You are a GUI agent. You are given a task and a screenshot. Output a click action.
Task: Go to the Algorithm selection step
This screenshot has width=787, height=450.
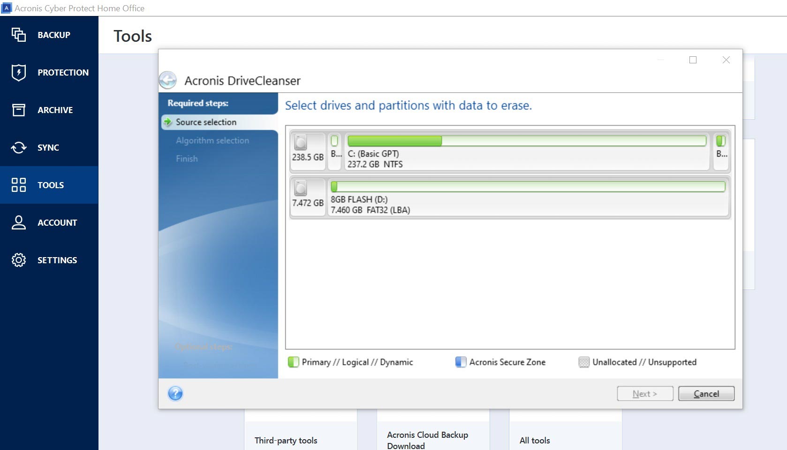pyautogui.click(x=212, y=140)
